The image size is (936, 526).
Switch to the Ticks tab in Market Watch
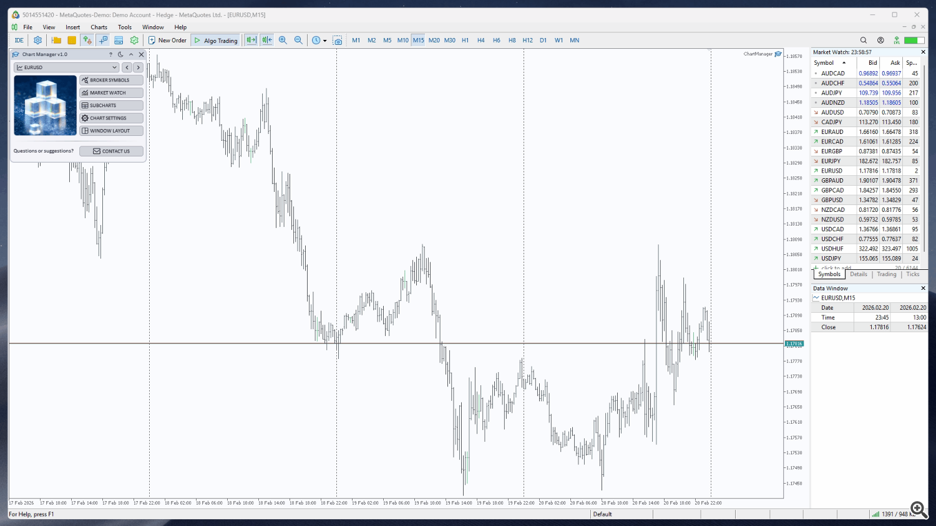[912, 274]
